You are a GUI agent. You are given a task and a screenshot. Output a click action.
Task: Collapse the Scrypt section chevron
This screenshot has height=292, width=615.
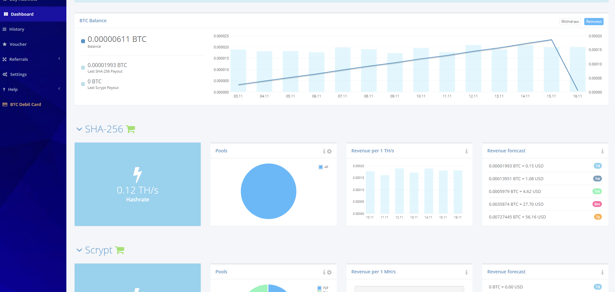point(79,250)
